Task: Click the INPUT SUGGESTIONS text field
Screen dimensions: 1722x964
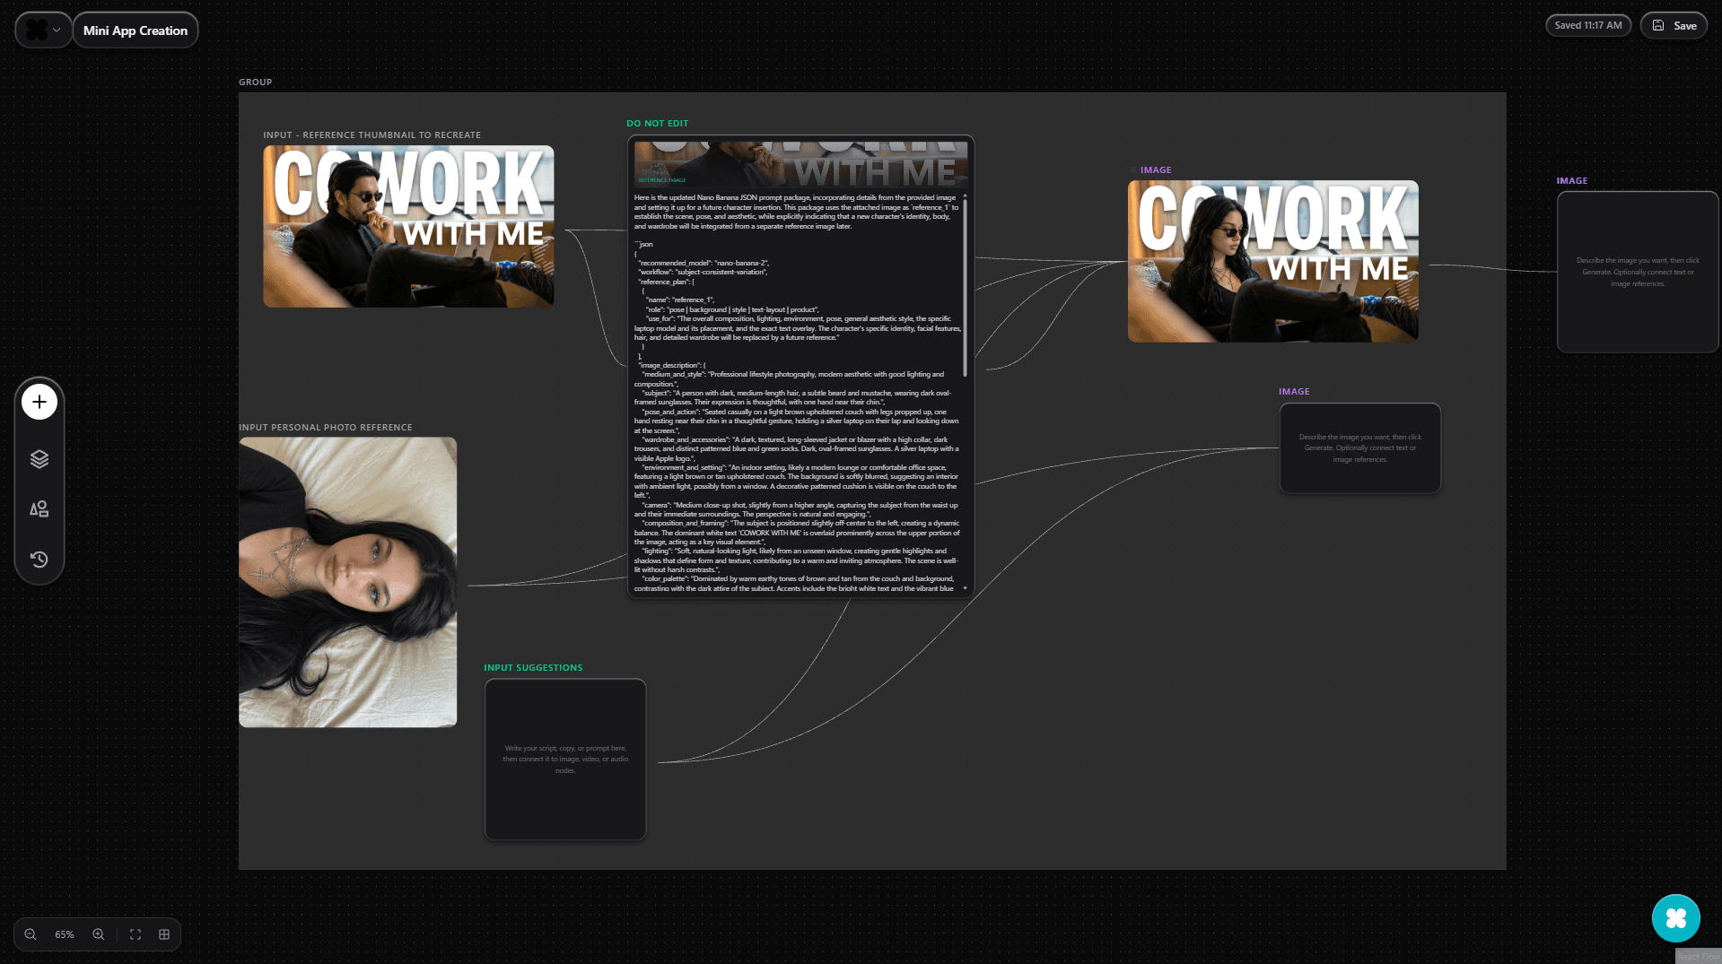Action: point(564,759)
